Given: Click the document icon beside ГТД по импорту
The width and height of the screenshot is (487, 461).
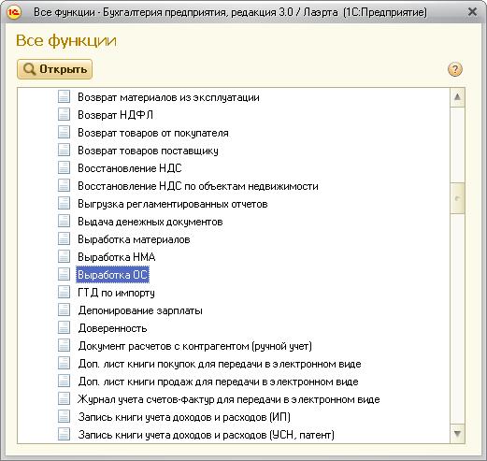Looking at the screenshot, I should click(x=64, y=292).
